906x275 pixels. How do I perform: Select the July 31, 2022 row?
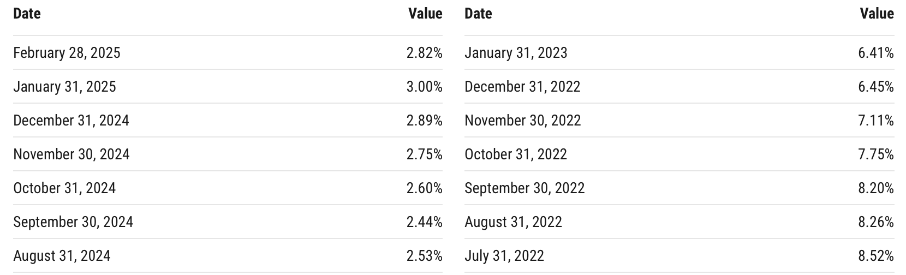(679, 256)
